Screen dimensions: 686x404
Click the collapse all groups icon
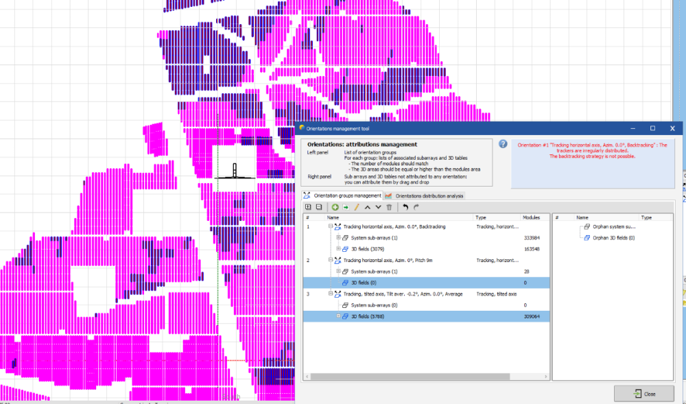pyautogui.click(x=318, y=206)
